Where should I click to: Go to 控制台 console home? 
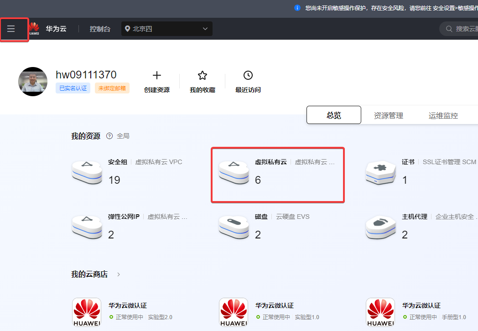click(x=100, y=29)
